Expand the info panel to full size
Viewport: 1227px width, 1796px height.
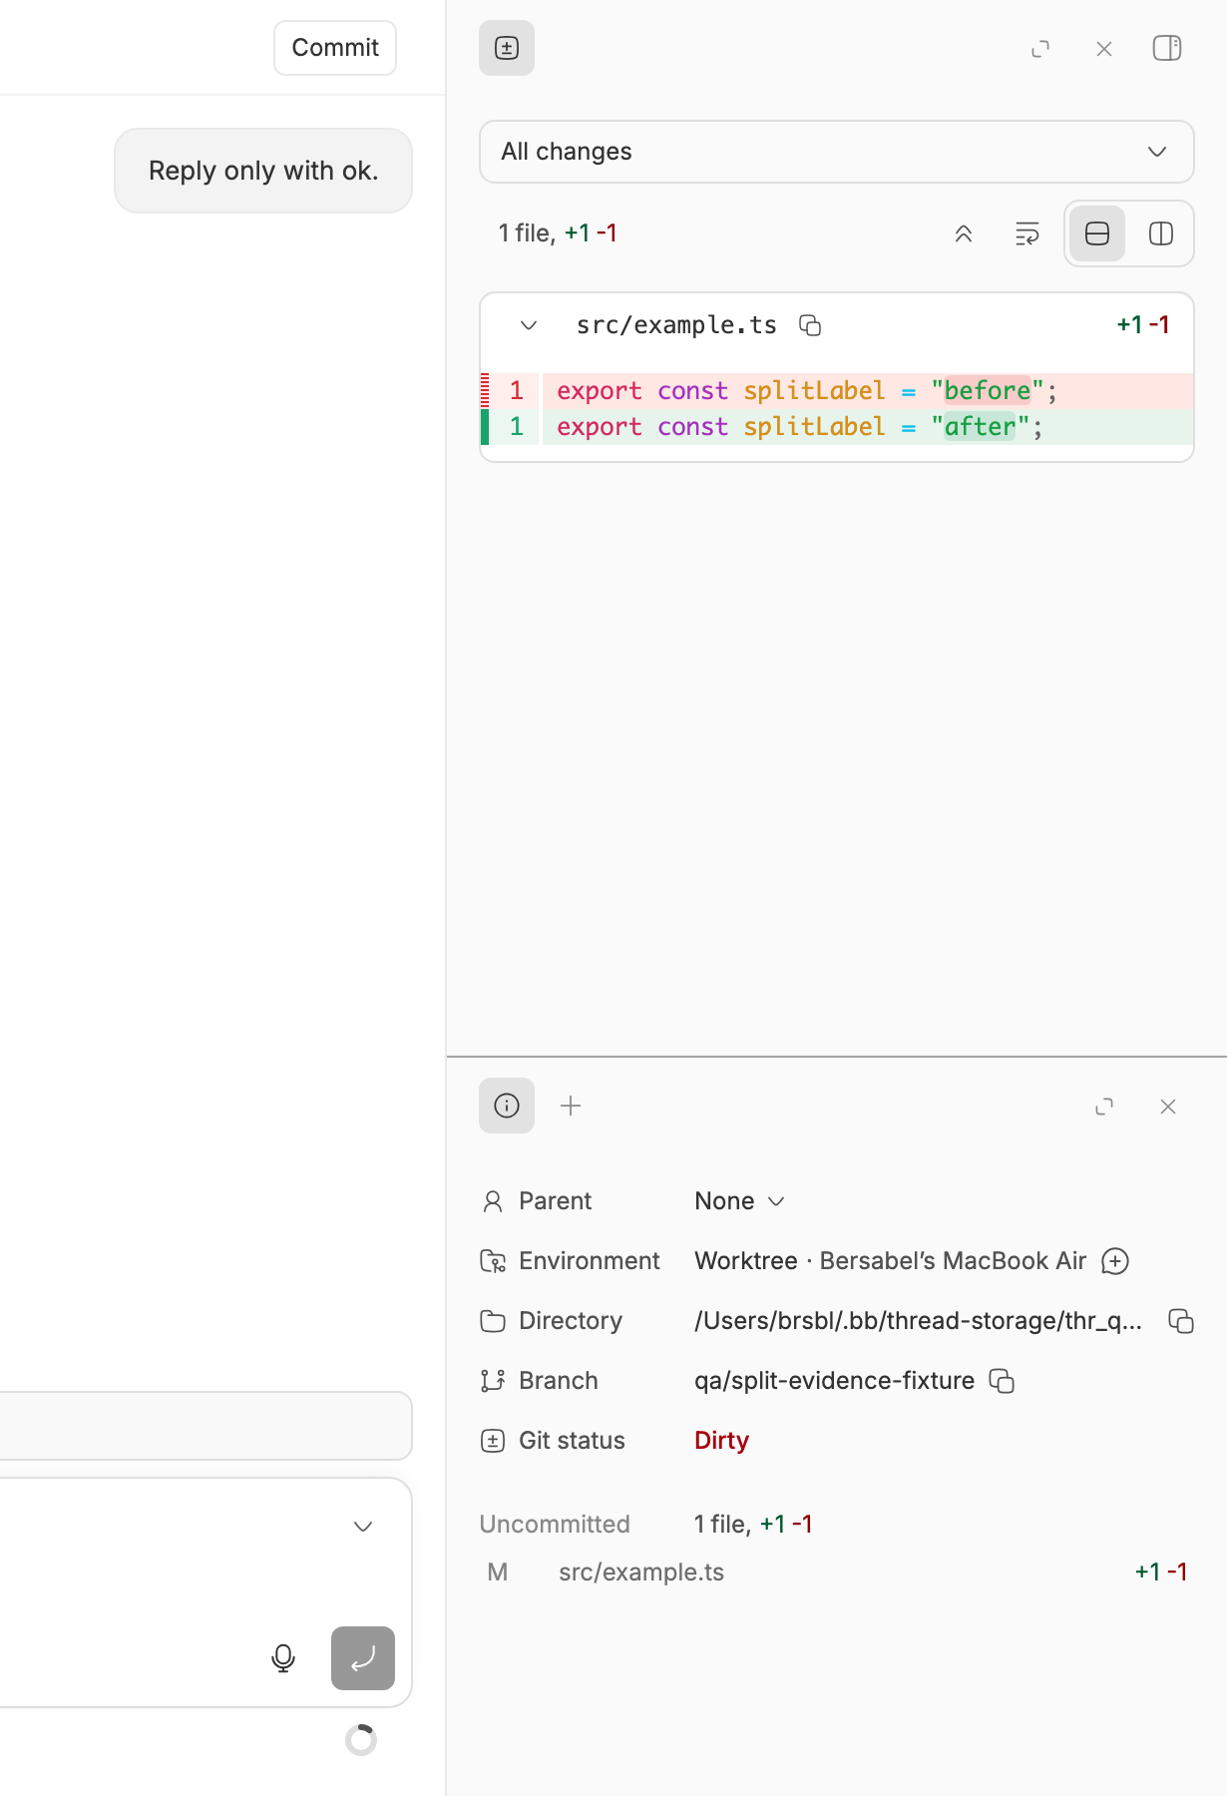tap(1104, 1107)
